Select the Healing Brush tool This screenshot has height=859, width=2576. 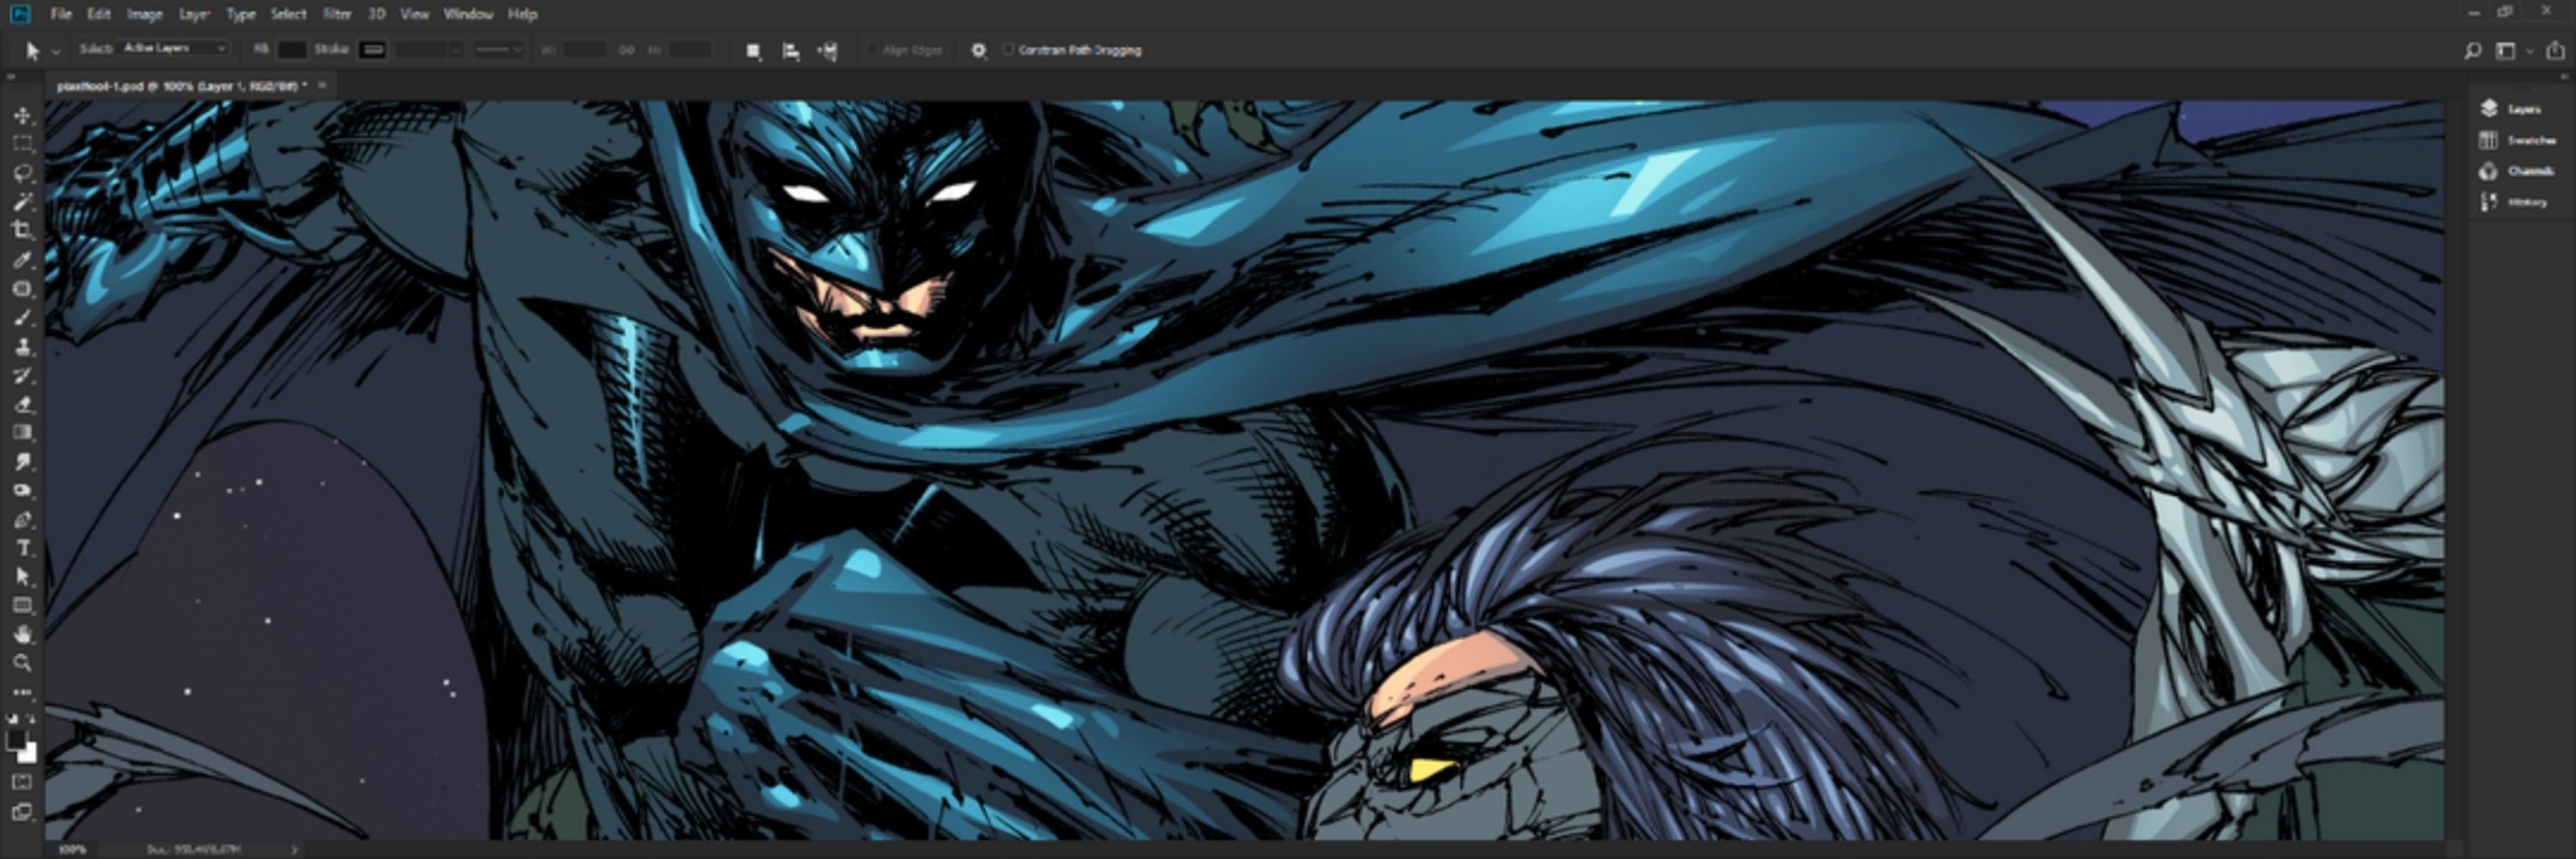22,289
